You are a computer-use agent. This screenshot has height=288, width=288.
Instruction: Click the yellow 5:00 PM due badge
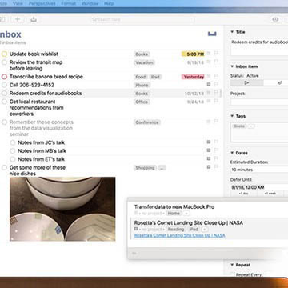193,54
